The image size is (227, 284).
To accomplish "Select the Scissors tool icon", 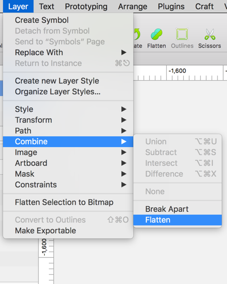I will click(x=210, y=34).
